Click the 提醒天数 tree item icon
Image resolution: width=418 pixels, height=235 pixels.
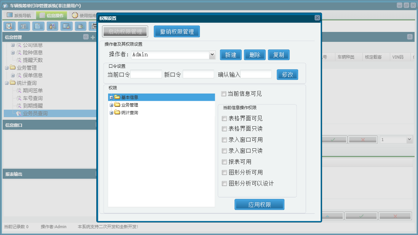click(19, 60)
